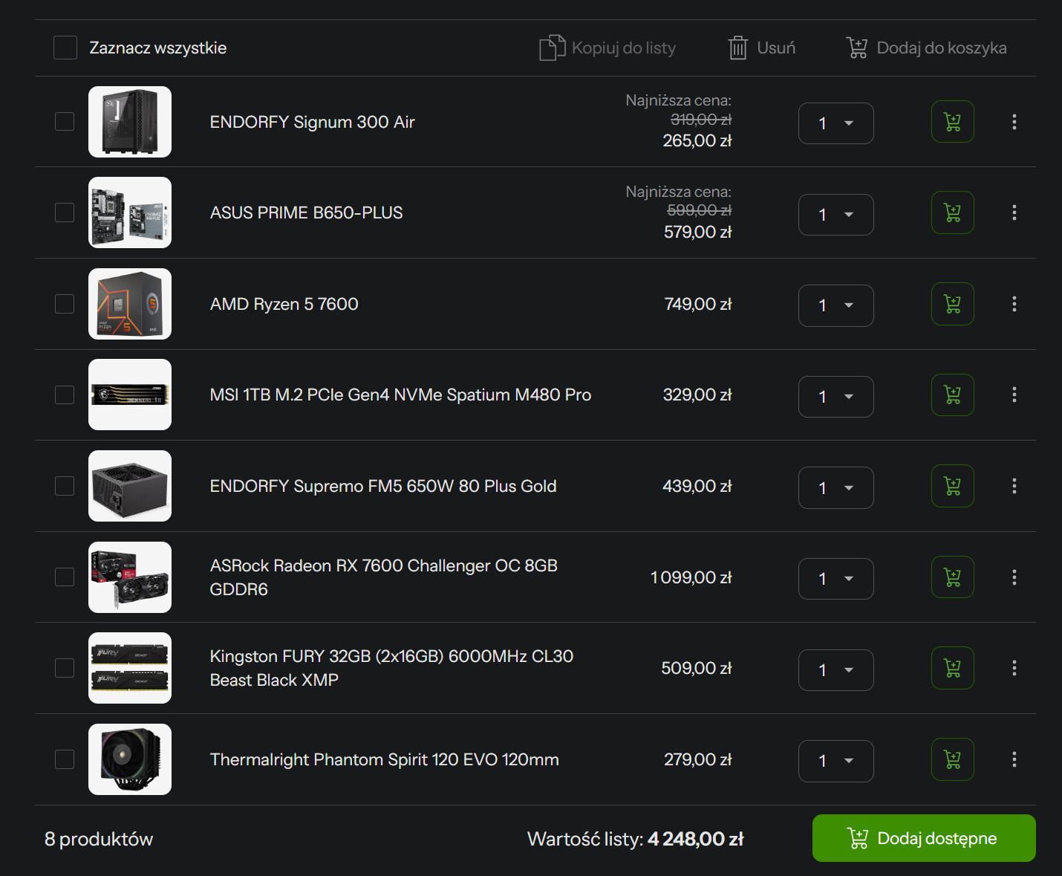The image size is (1062, 876).
Task: Add Thermalright Phantom Spirit cooler to cart
Action: tap(952, 759)
